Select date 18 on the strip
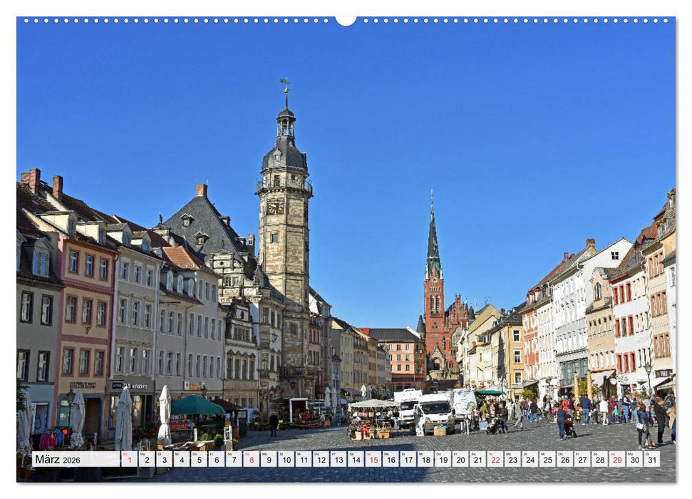Screen dimensions: 692x499 coord(427,461)
